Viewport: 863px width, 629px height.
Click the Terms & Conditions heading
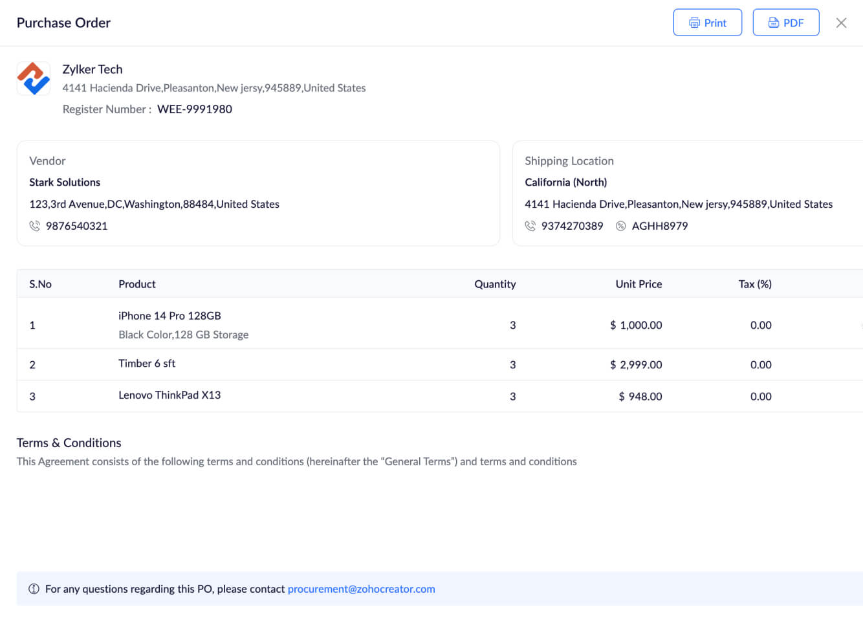[x=69, y=443]
